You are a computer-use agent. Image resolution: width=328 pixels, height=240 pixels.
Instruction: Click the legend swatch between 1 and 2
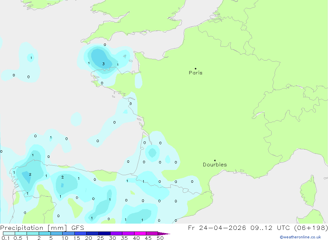(x=32, y=233)
